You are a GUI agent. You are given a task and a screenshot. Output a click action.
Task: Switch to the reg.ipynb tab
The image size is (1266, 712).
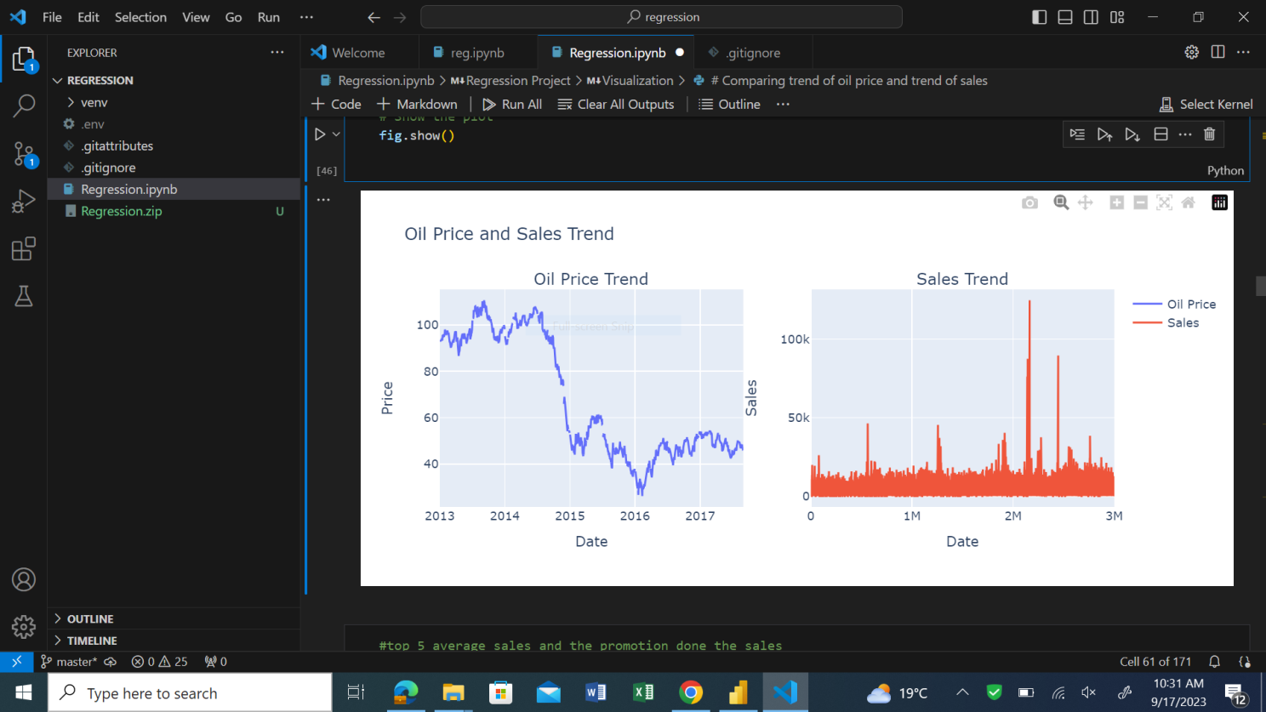pos(477,51)
